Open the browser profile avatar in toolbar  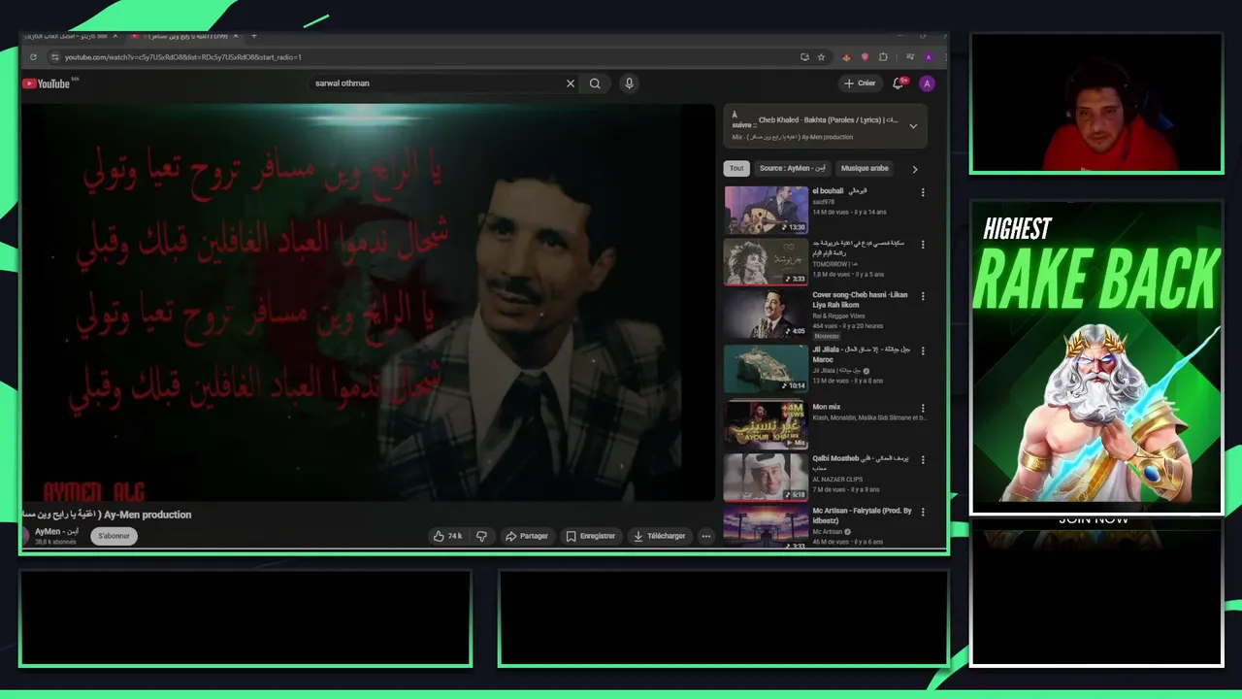tap(929, 57)
